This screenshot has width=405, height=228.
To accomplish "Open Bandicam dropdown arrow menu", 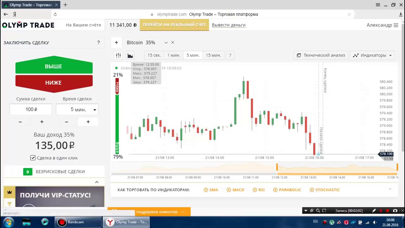I will click(306, 211).
